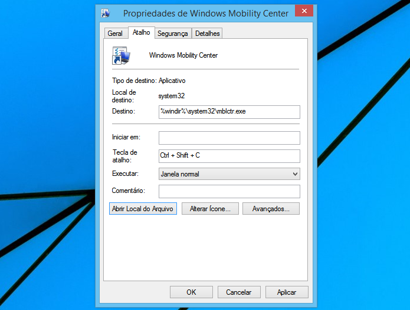Click the 'Windows Mobility Center' name text
This screenshot has height=310, width=410.
(183, 55)
